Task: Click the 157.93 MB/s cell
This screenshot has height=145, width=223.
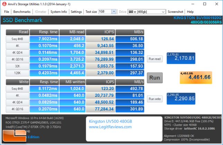Action: (130, 66)
